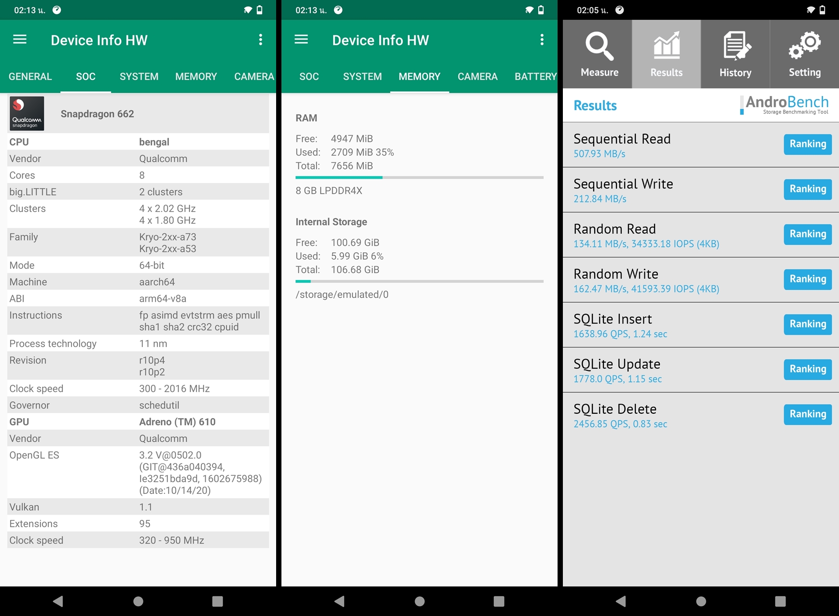Select Vulkan '1.1' value
This screenshot has width=839, height=616.
(x=146, y=507)
